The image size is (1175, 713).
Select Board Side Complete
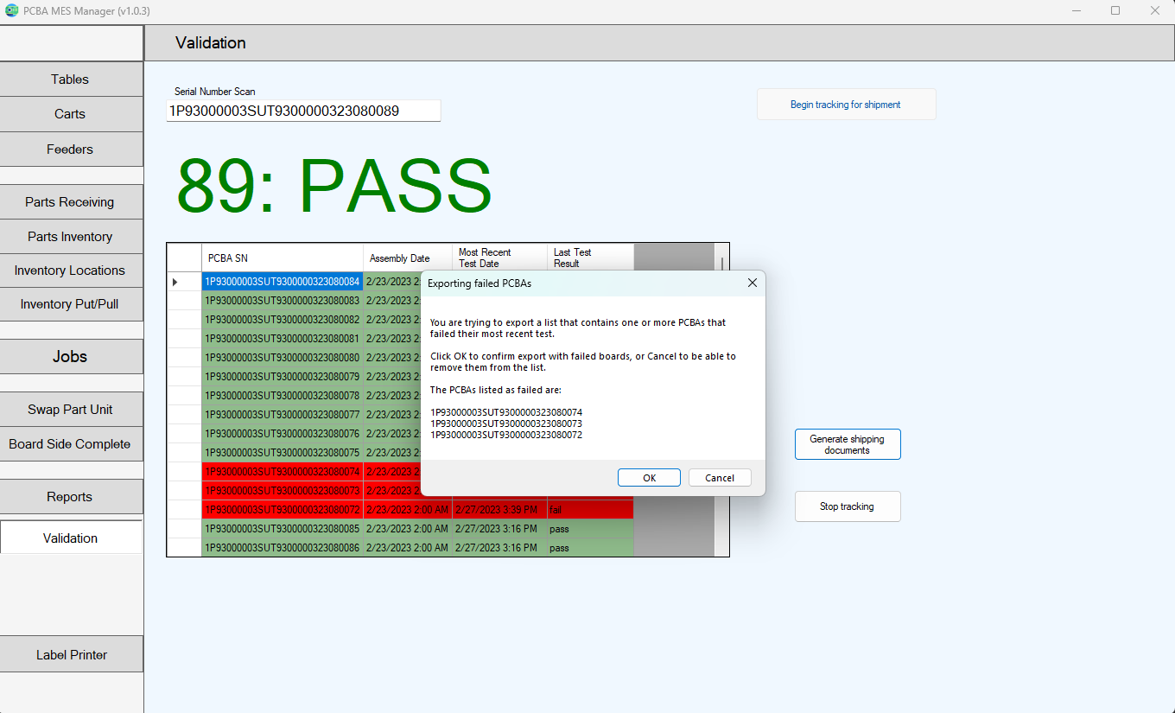[x=71, y=444]
